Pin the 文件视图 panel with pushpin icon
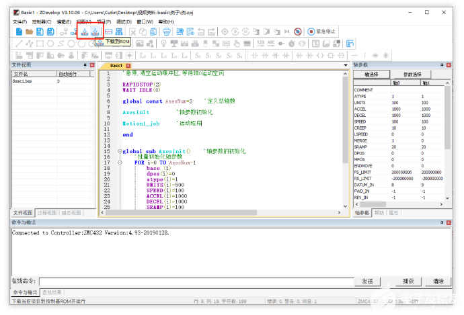 85,65
